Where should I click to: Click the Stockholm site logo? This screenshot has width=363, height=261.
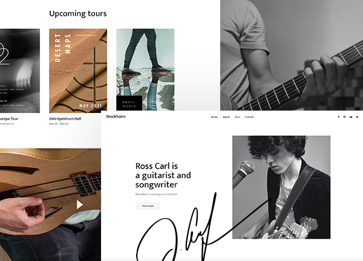coord(116,117)
